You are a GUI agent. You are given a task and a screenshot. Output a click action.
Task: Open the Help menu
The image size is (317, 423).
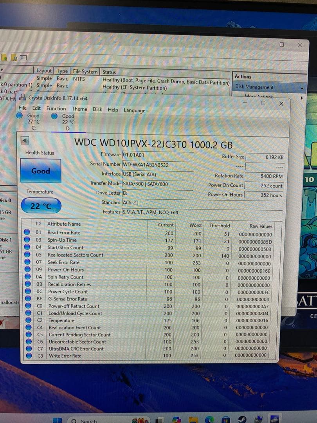(113, 110)
